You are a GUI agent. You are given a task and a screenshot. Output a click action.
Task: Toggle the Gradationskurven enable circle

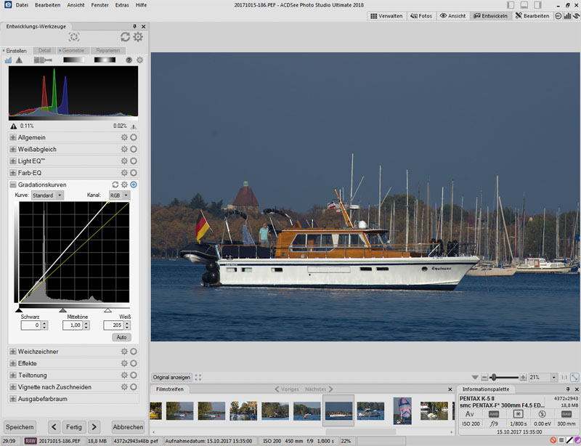[x=134, y=185]
